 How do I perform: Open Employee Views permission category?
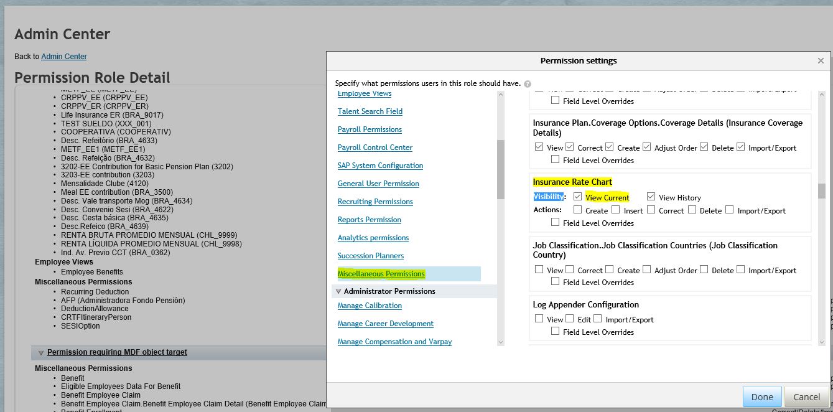coord(365,93)
